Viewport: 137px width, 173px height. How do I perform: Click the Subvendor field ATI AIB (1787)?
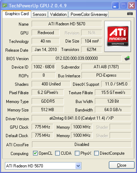(x=106, y=67)
